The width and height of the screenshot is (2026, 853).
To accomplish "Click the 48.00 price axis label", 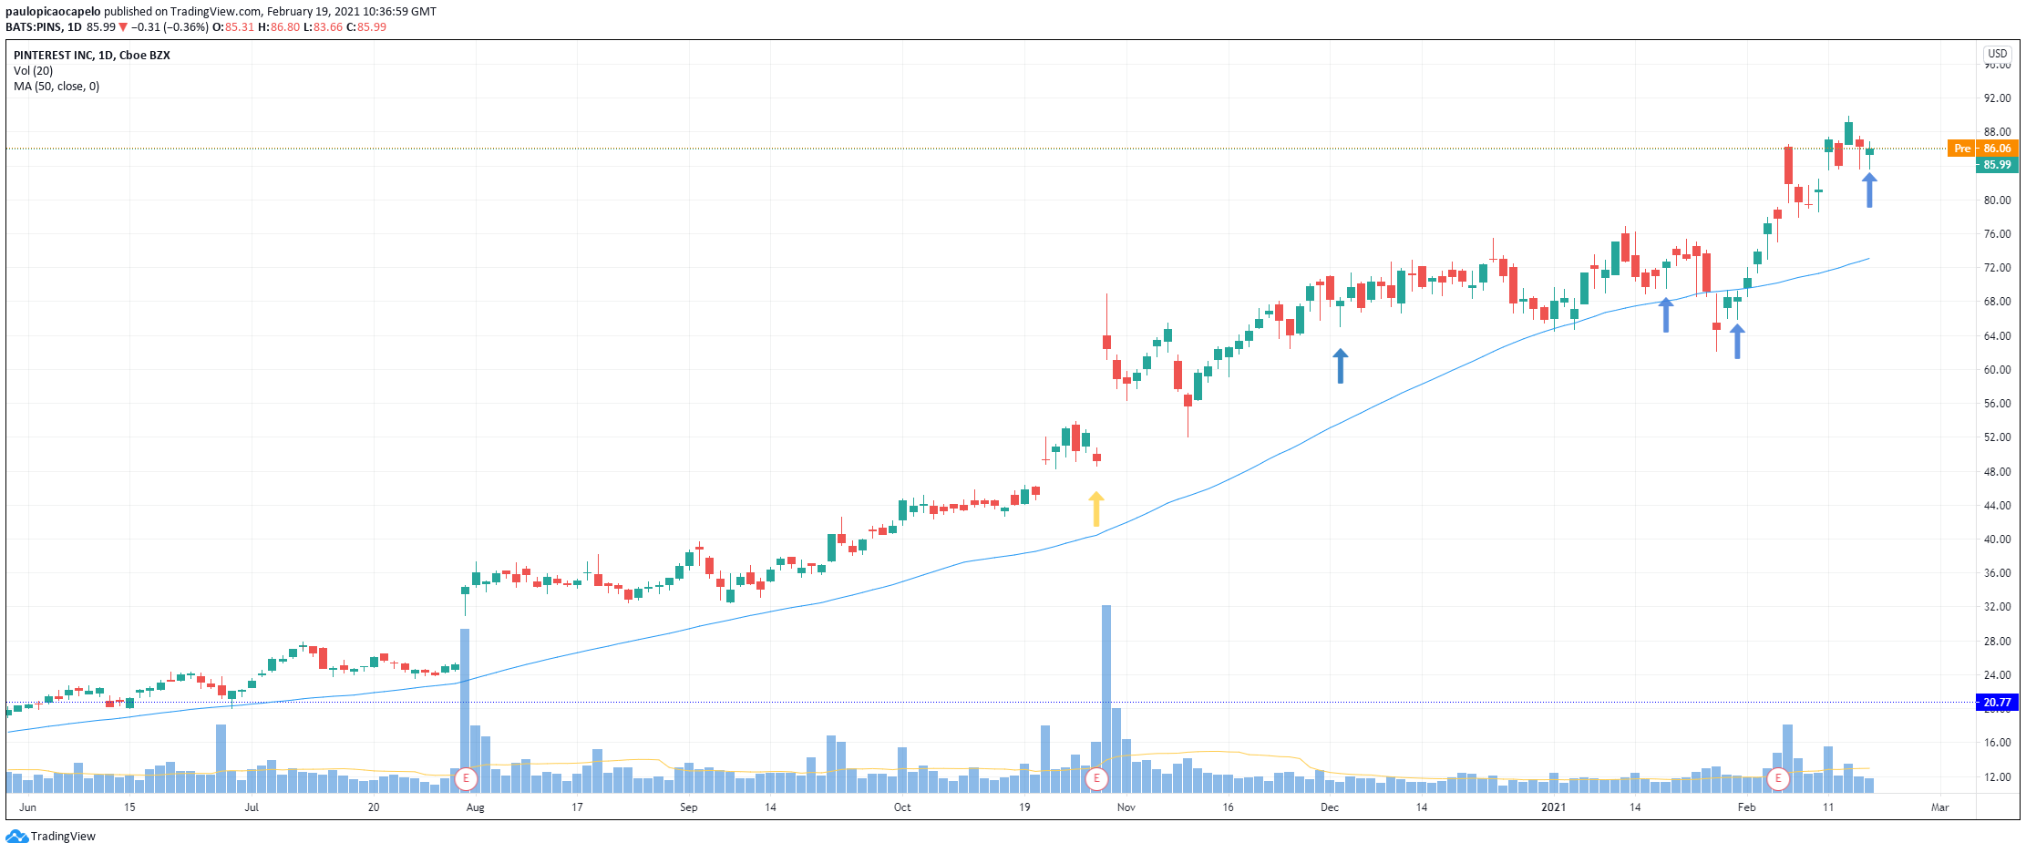I will click(x=1997, y=472).
